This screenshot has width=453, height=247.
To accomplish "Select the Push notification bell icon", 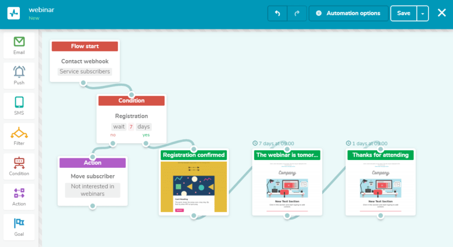I will [x=19, y=72].
